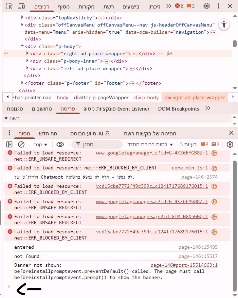Open the top JavaScript context dropdown
Screen dimensions: 238x298
[x=40, y=145]
